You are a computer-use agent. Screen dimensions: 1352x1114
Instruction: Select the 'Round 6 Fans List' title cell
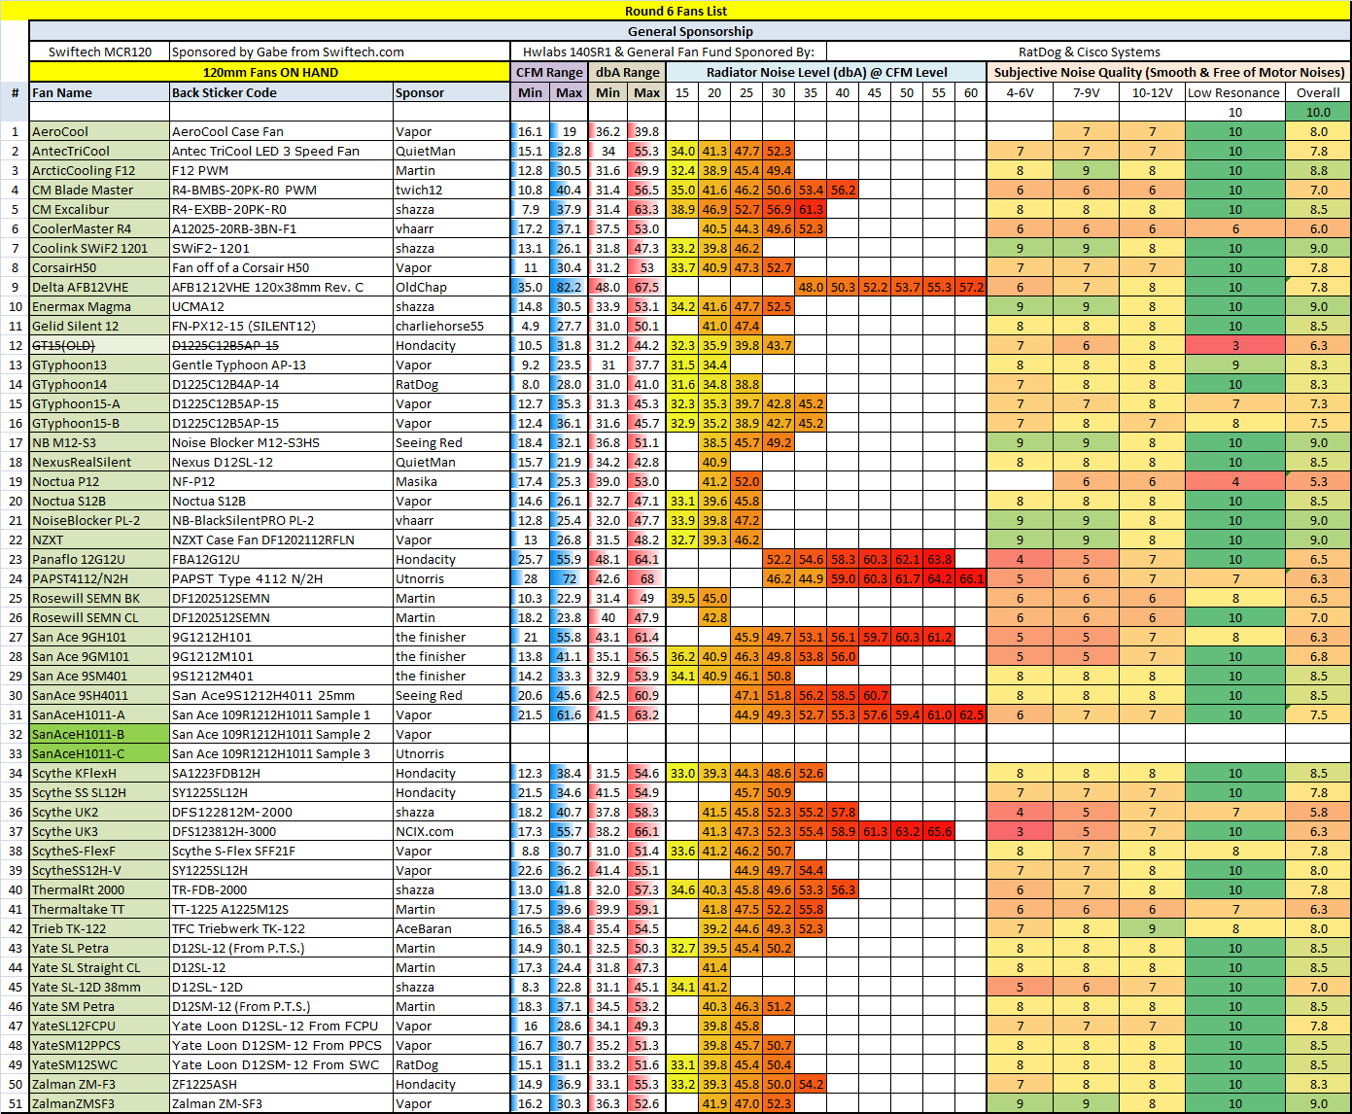(676, 11)
